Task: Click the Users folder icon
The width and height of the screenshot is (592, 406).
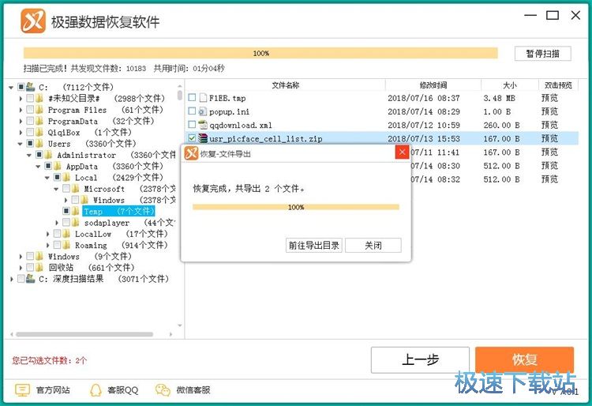Action: (39, 144)
